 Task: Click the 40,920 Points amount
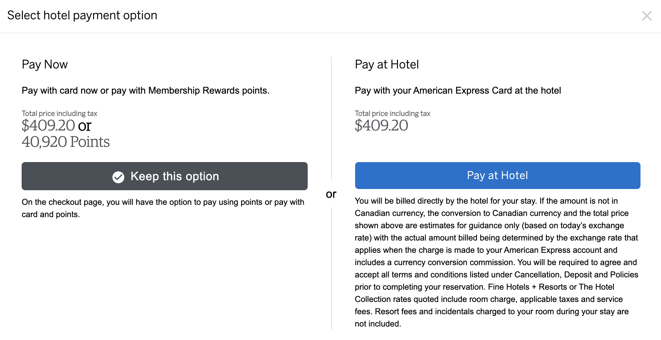[66, 142]
